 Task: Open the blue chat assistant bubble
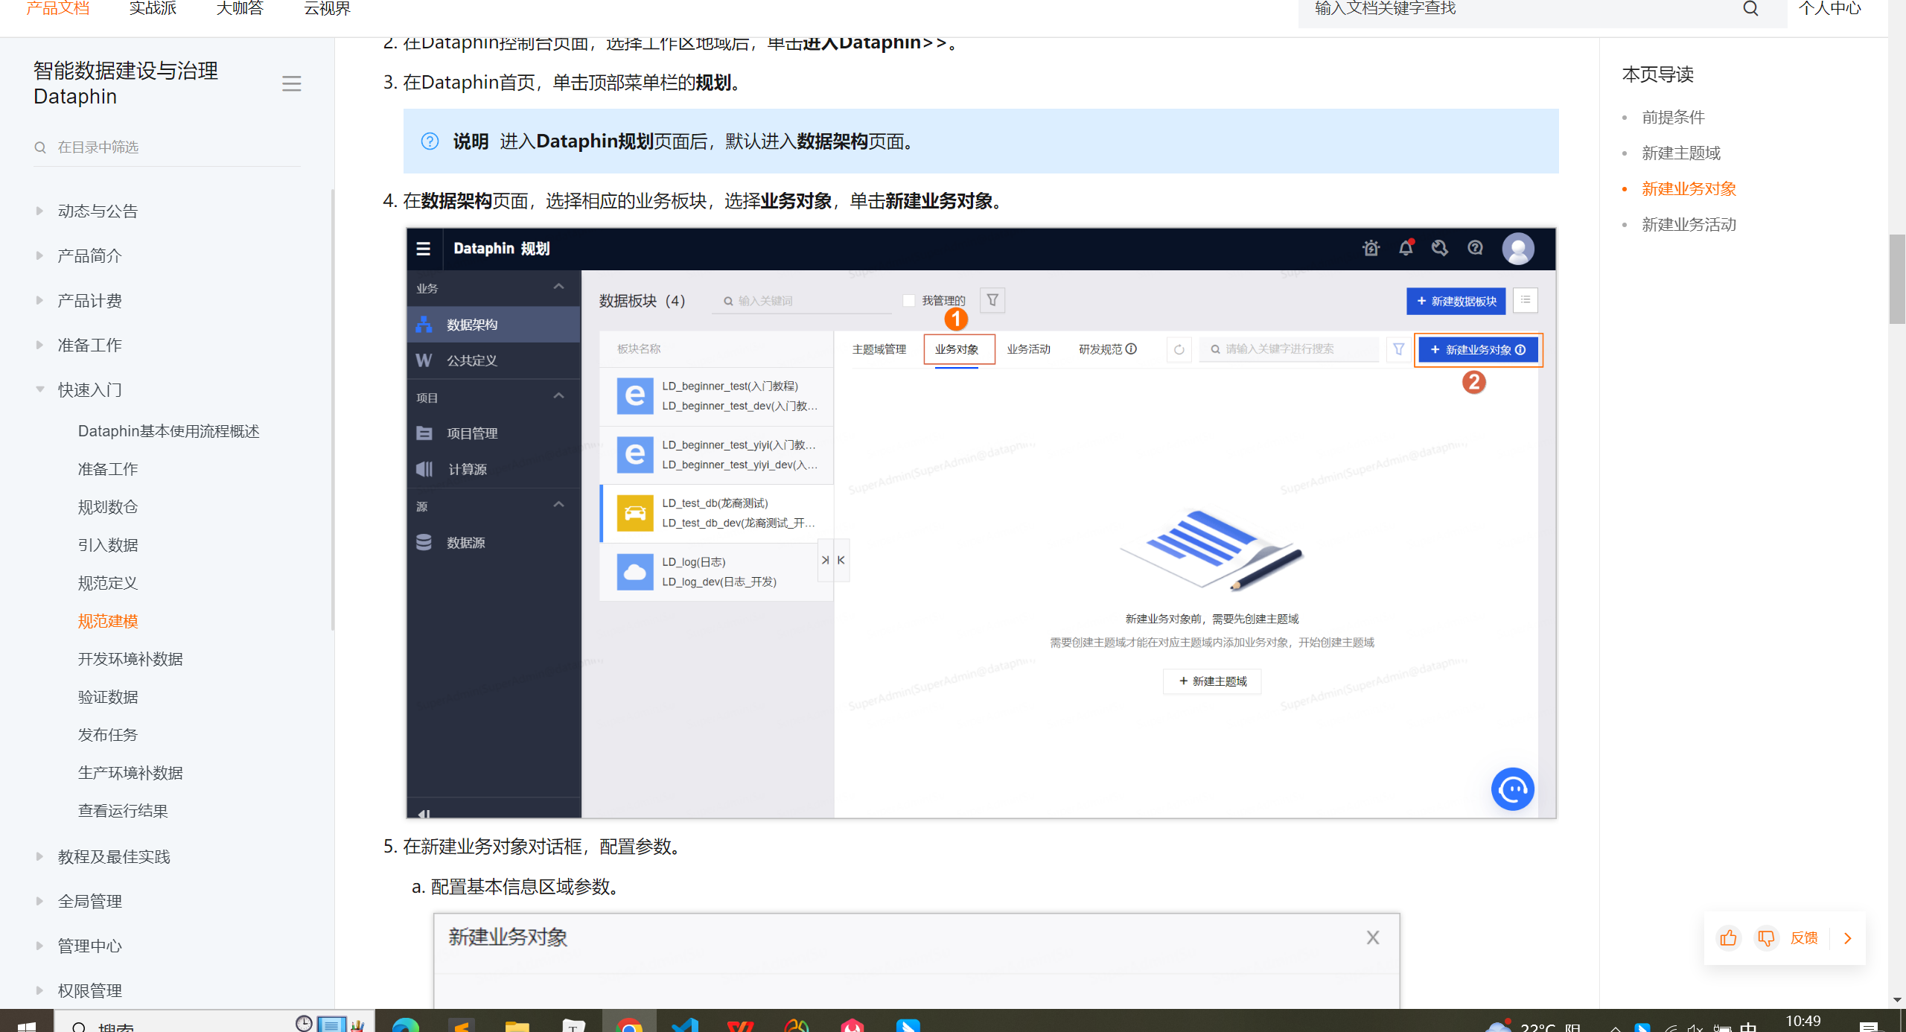point(1512,789)
